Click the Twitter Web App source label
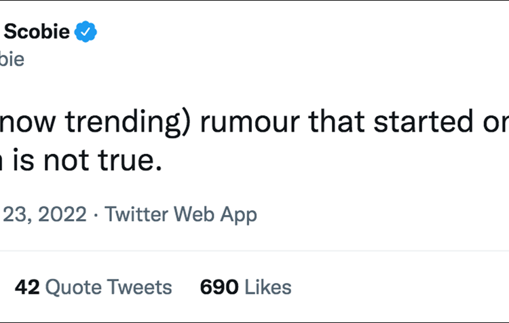The height and width of the screenshot is (323, 509). pos(181,214)
